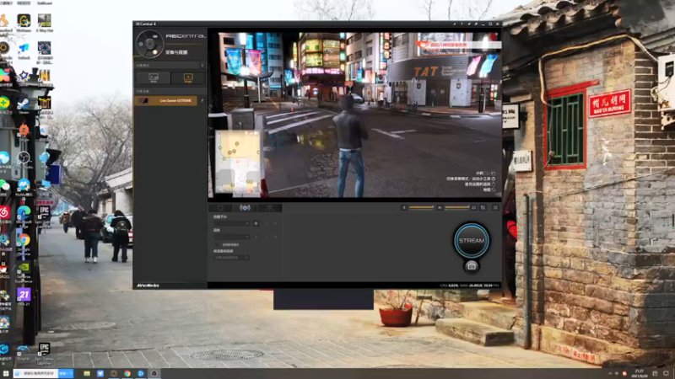The image size is (675, 379).
Task: Open GeForce Experience desktop shortcut
Action: (24, 271)
